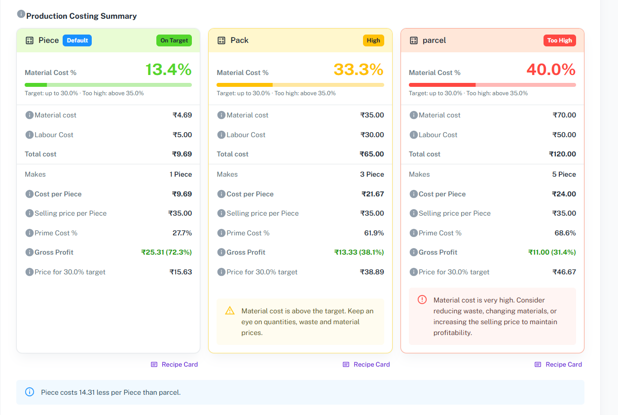618x415 pixels.
Task: Click yellow warning triangle in Pack card alert
Action: (230, 311)
